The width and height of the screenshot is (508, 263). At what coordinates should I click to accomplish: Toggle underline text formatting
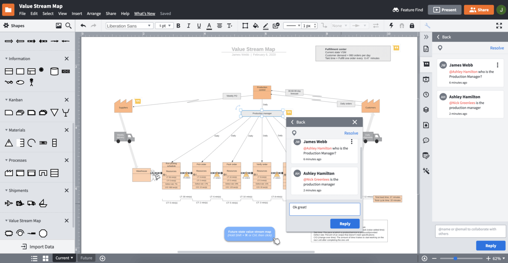198,26
